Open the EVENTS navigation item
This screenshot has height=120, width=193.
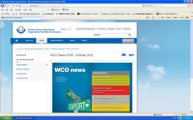[x=84, y=41]
